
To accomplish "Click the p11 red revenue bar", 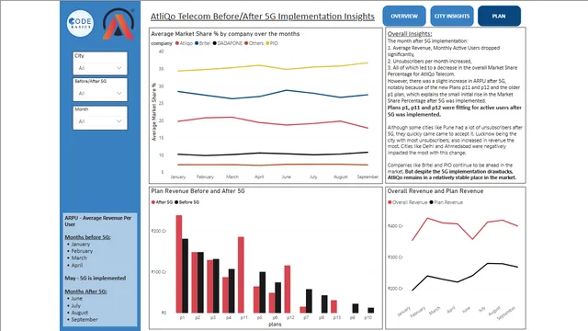I will coord(241,275).
